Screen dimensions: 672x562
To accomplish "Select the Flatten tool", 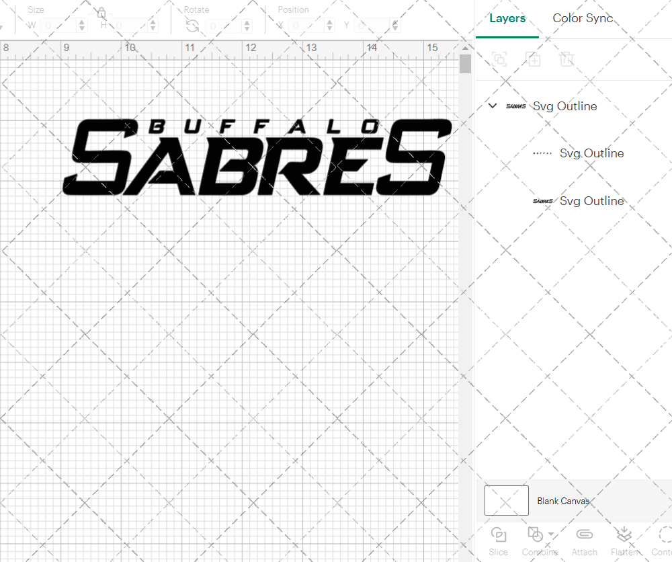I will 624,536.
